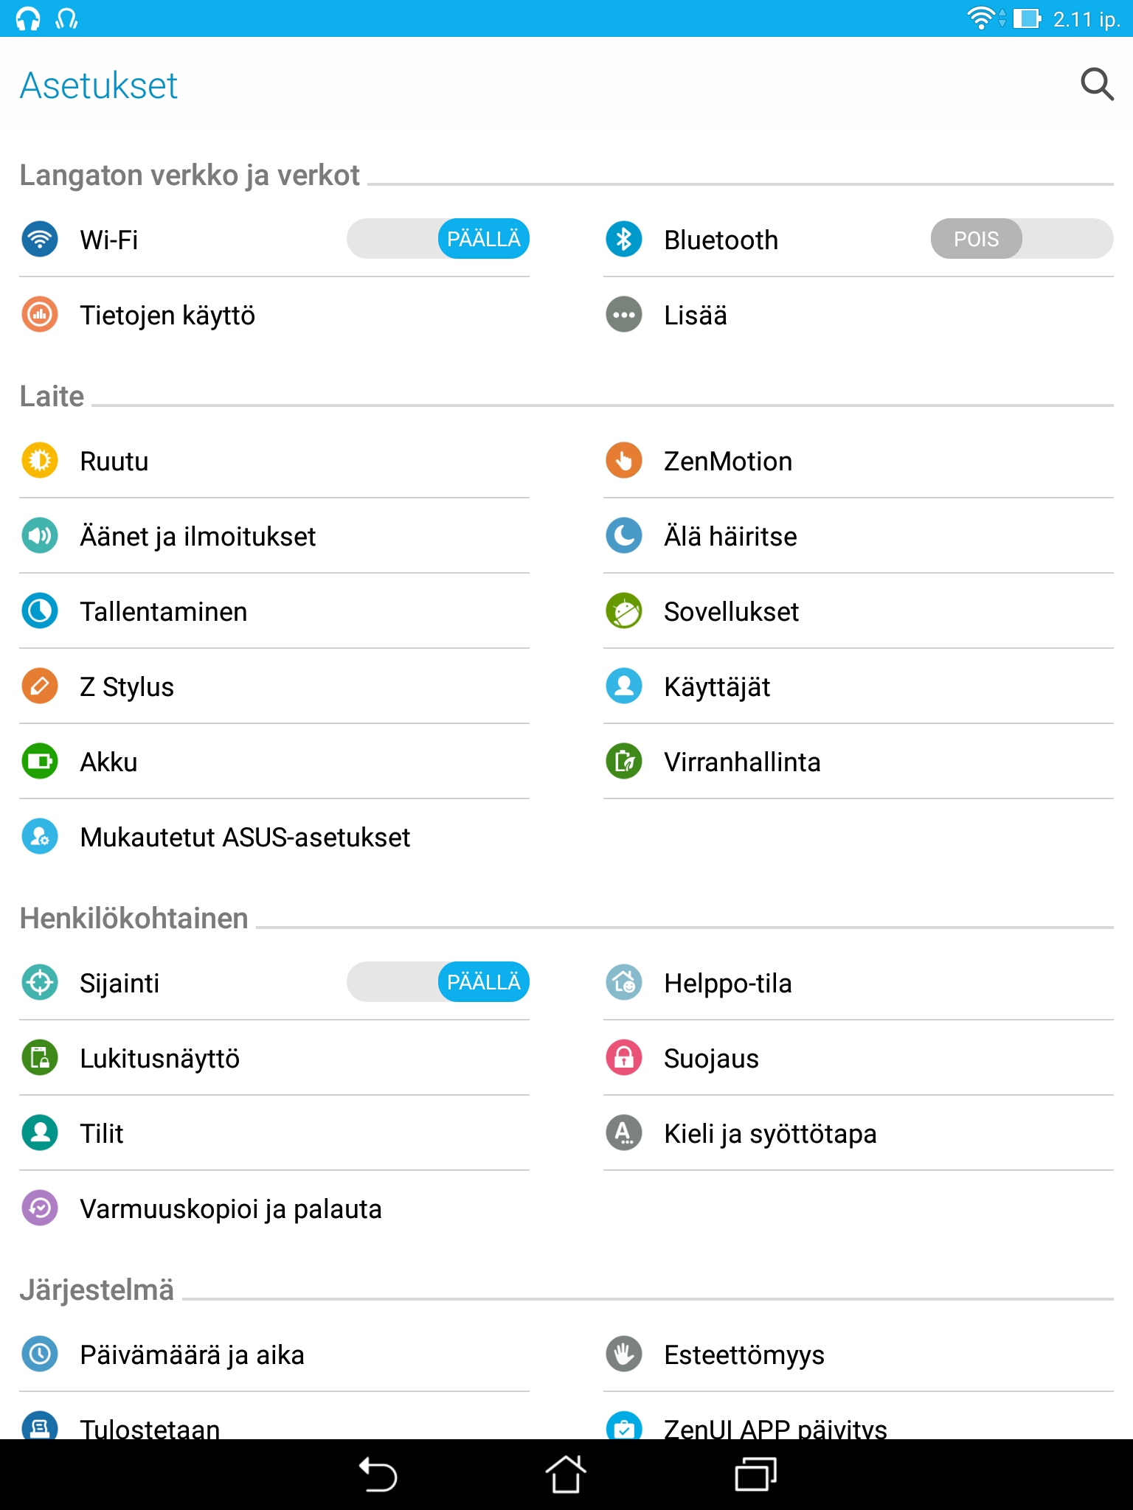Open Kieli ja syöttötapa settings
1133x1510 pixels.
[x=859, y=1133]
